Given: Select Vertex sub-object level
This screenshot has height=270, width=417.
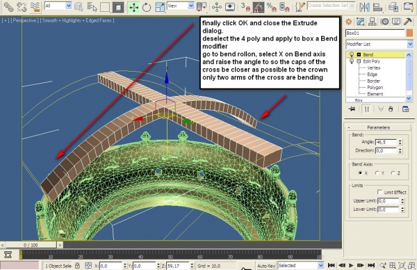Looking at the screenshot, I should click(x=374, y=67).
